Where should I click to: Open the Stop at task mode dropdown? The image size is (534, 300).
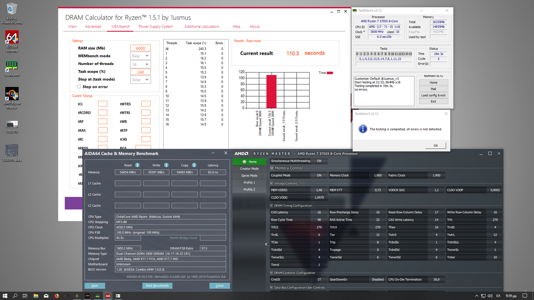pos(140,79)
